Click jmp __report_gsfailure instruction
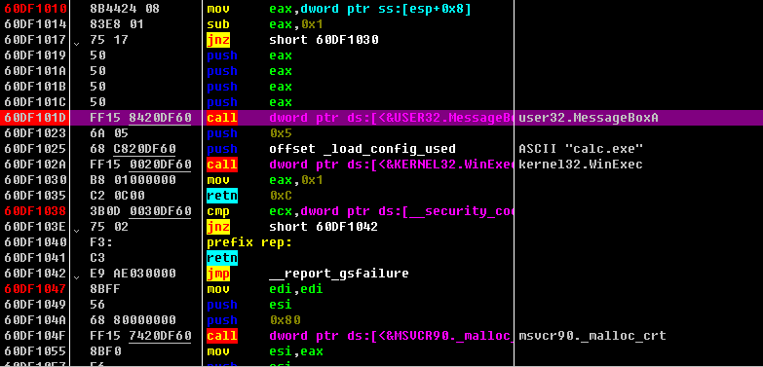 click(x=308, y=274)
